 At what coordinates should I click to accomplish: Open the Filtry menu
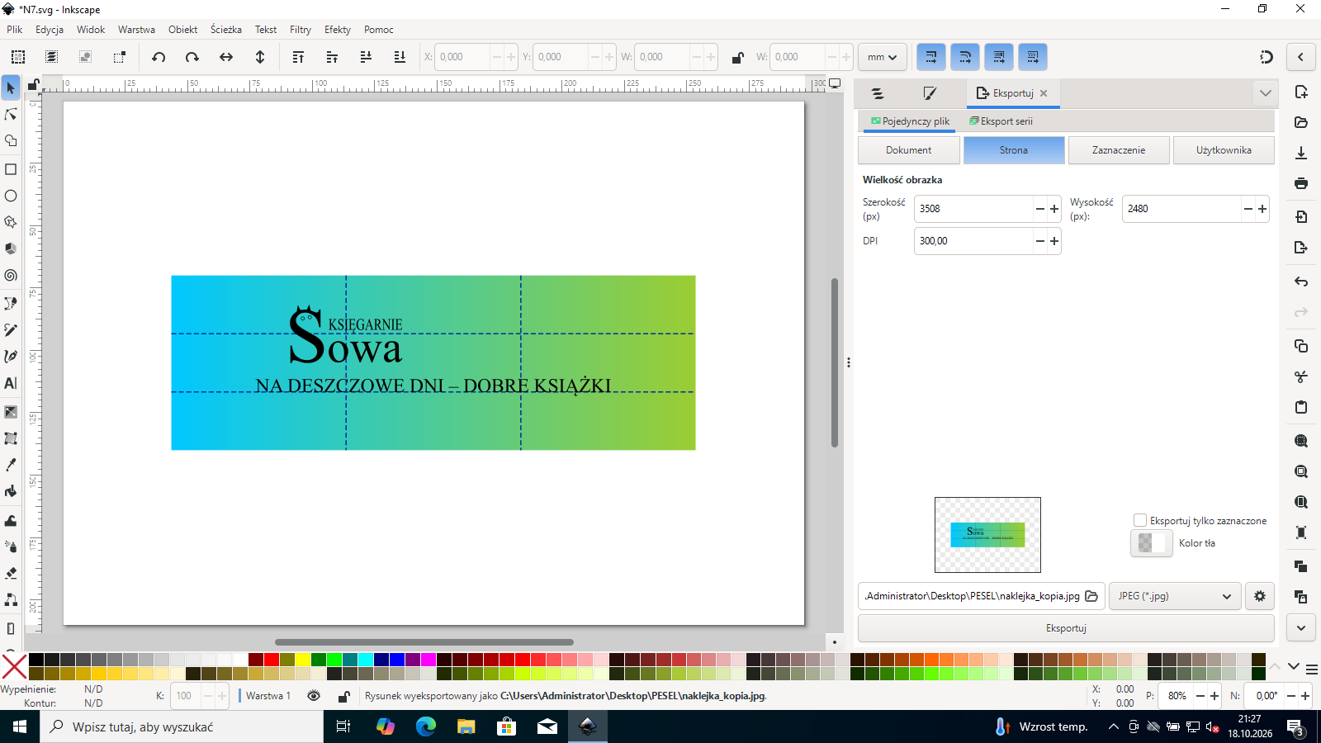click(x=301, y=30)
